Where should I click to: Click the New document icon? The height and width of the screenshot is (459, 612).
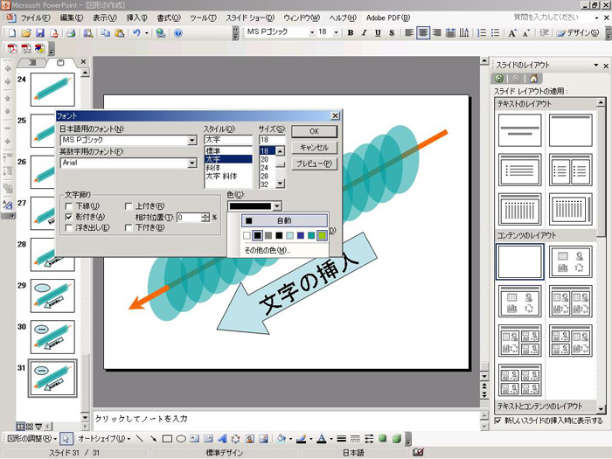pyautogui.click(x=12, y=33)
